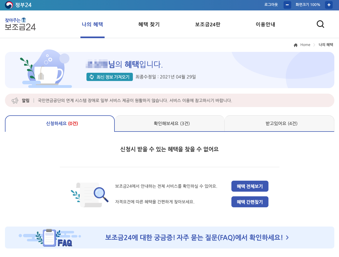The width and height of the screenshot is (339, 257).
Task: Click 혜택 간편찾기 button
Action: tap(250, 202)
